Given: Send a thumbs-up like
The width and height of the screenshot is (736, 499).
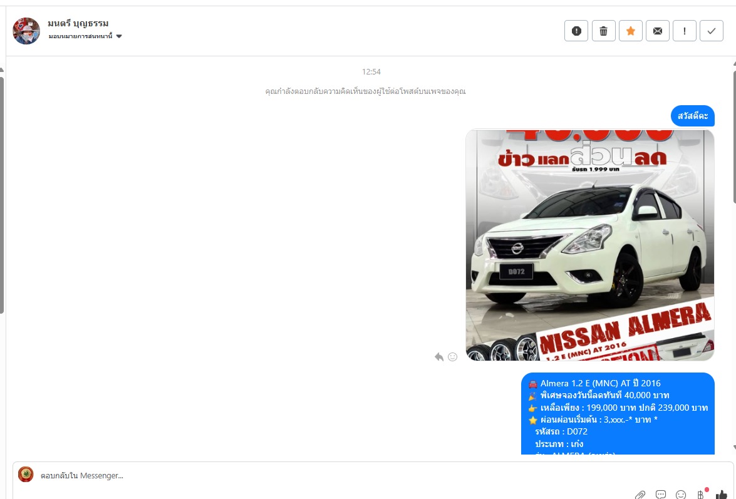Looking at the screenshot, I should 722,495.
